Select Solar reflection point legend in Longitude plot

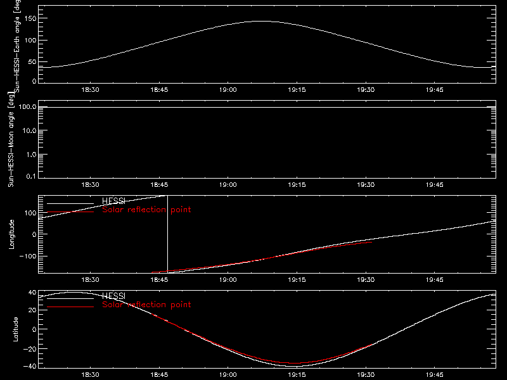point(146,210)
